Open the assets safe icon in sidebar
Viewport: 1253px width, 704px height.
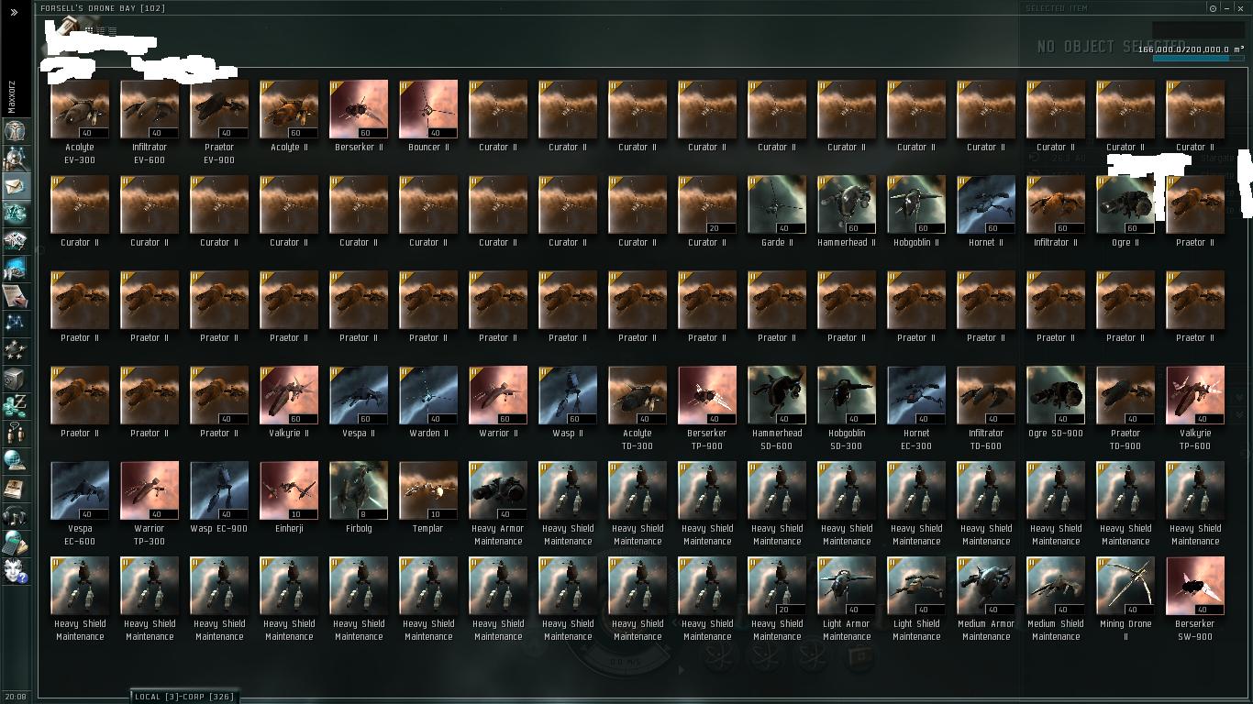(x=14, y=378)
